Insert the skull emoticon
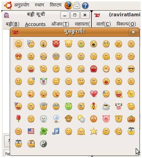This screenshot has width=142, height=158. click(x=44, y=119)
